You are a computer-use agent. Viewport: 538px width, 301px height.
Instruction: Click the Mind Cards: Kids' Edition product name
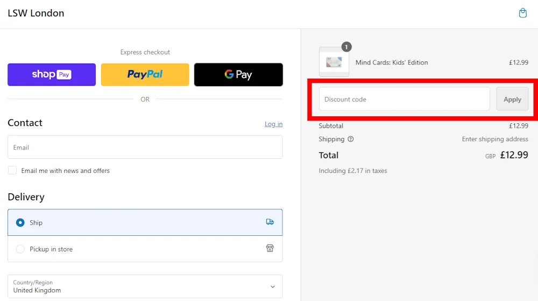click(392, 62)
